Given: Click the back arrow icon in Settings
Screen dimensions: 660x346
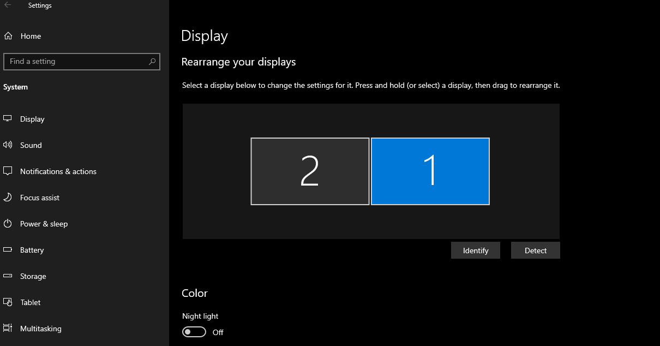Looking at the screenshot, I should point(8,5).
